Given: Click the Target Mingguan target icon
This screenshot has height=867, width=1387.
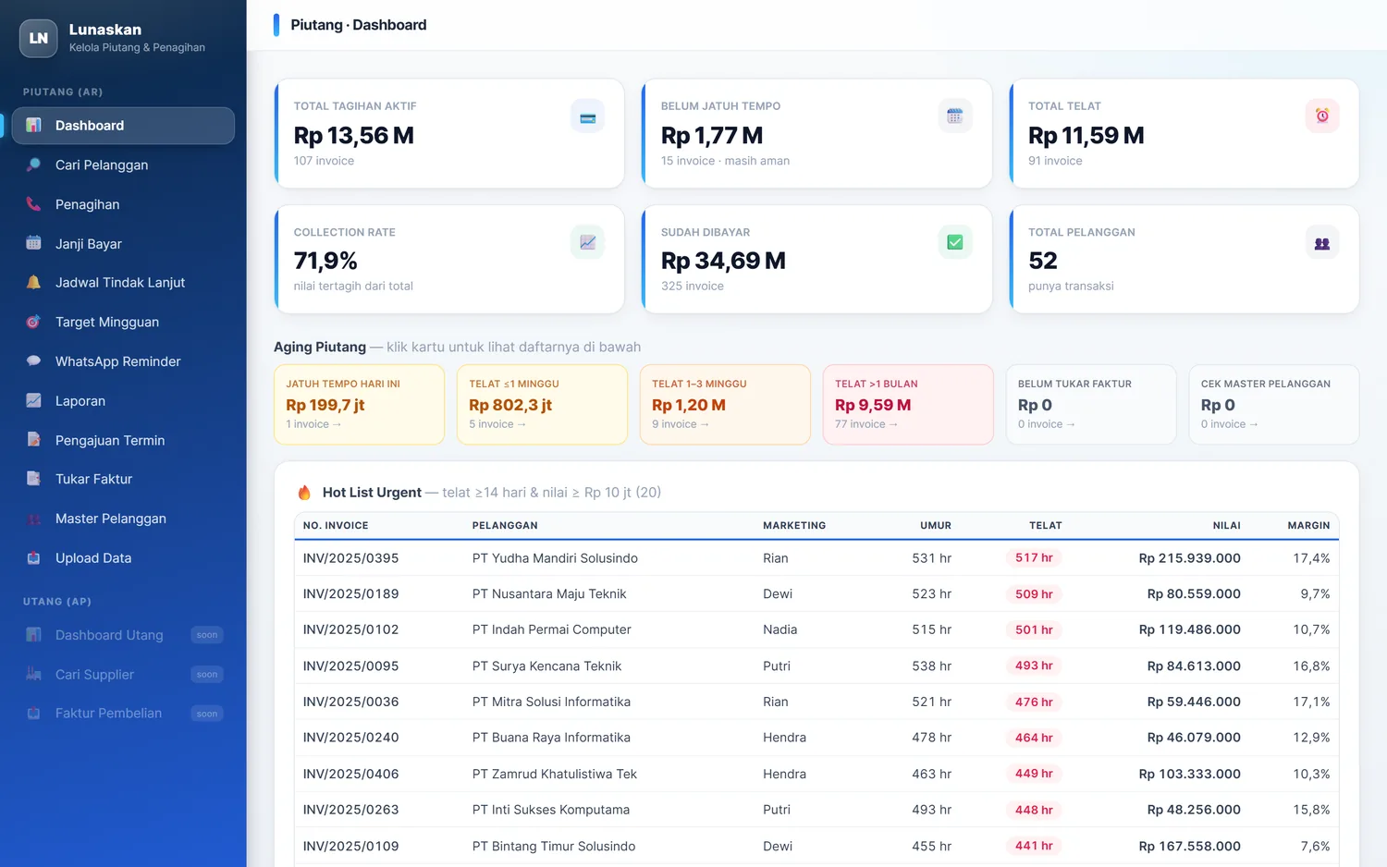Looking at the screenshot, I should click(33, 322).
